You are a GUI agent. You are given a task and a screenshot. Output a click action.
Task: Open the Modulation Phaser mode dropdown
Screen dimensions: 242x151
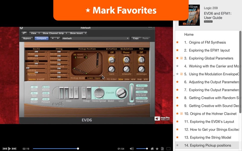click(x=126, y=52)
